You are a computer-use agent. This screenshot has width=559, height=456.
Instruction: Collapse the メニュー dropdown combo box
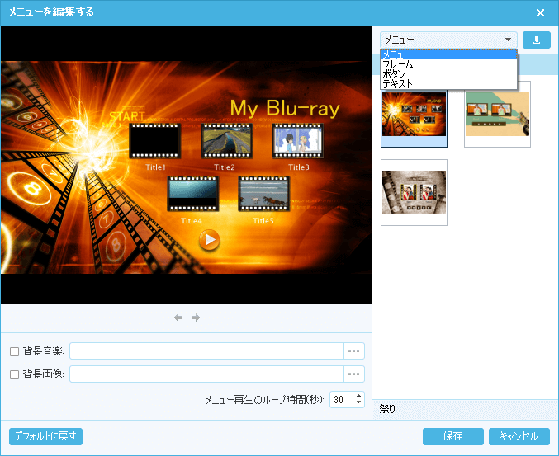coord(507,40)
